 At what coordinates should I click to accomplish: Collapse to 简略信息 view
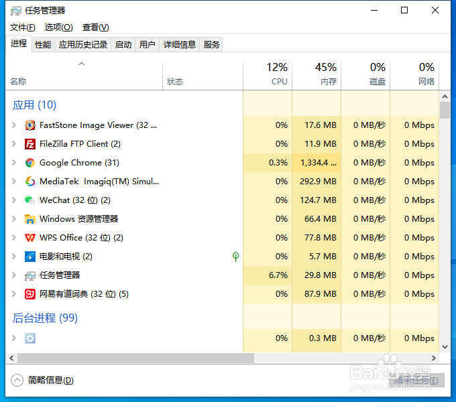(42, 380)
